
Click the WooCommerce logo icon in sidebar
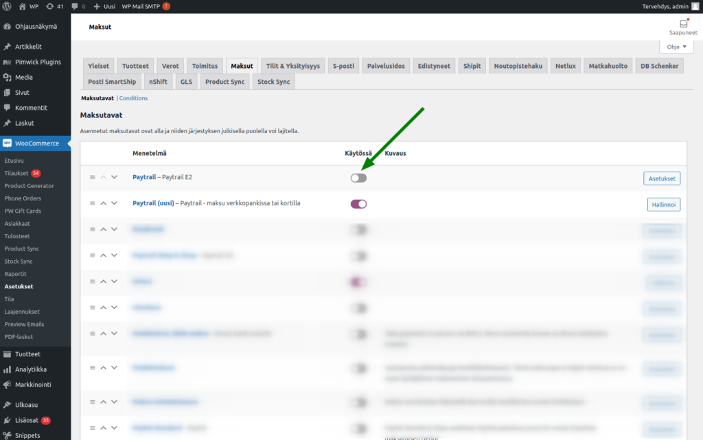click(7, 143)
